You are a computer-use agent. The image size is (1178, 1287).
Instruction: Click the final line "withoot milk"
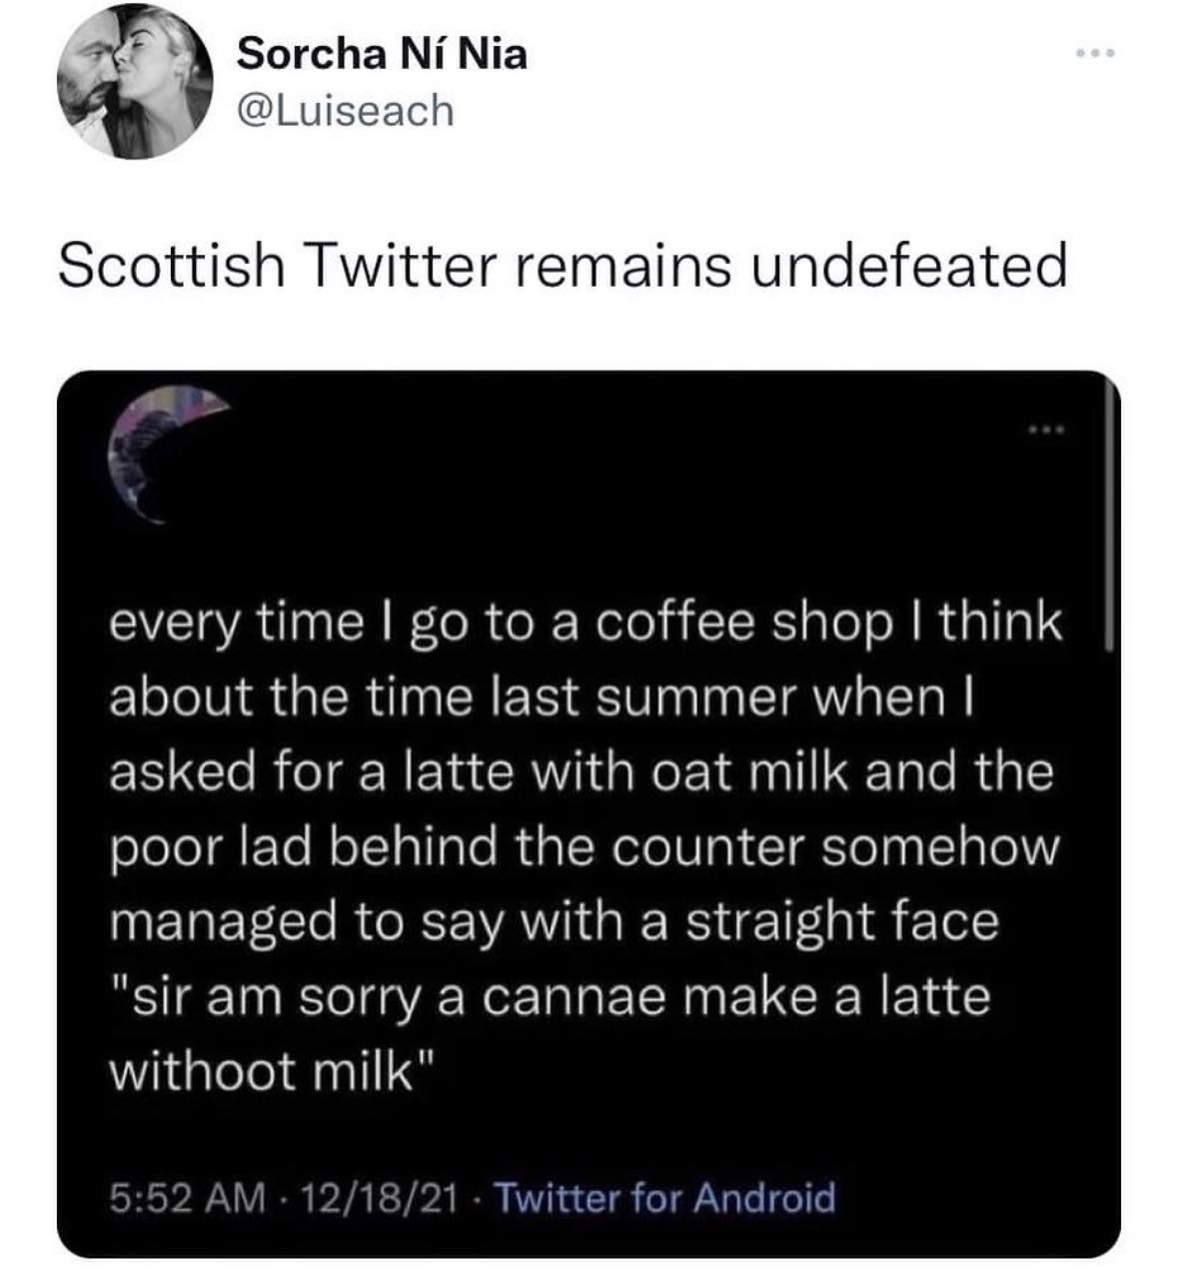272,1071
